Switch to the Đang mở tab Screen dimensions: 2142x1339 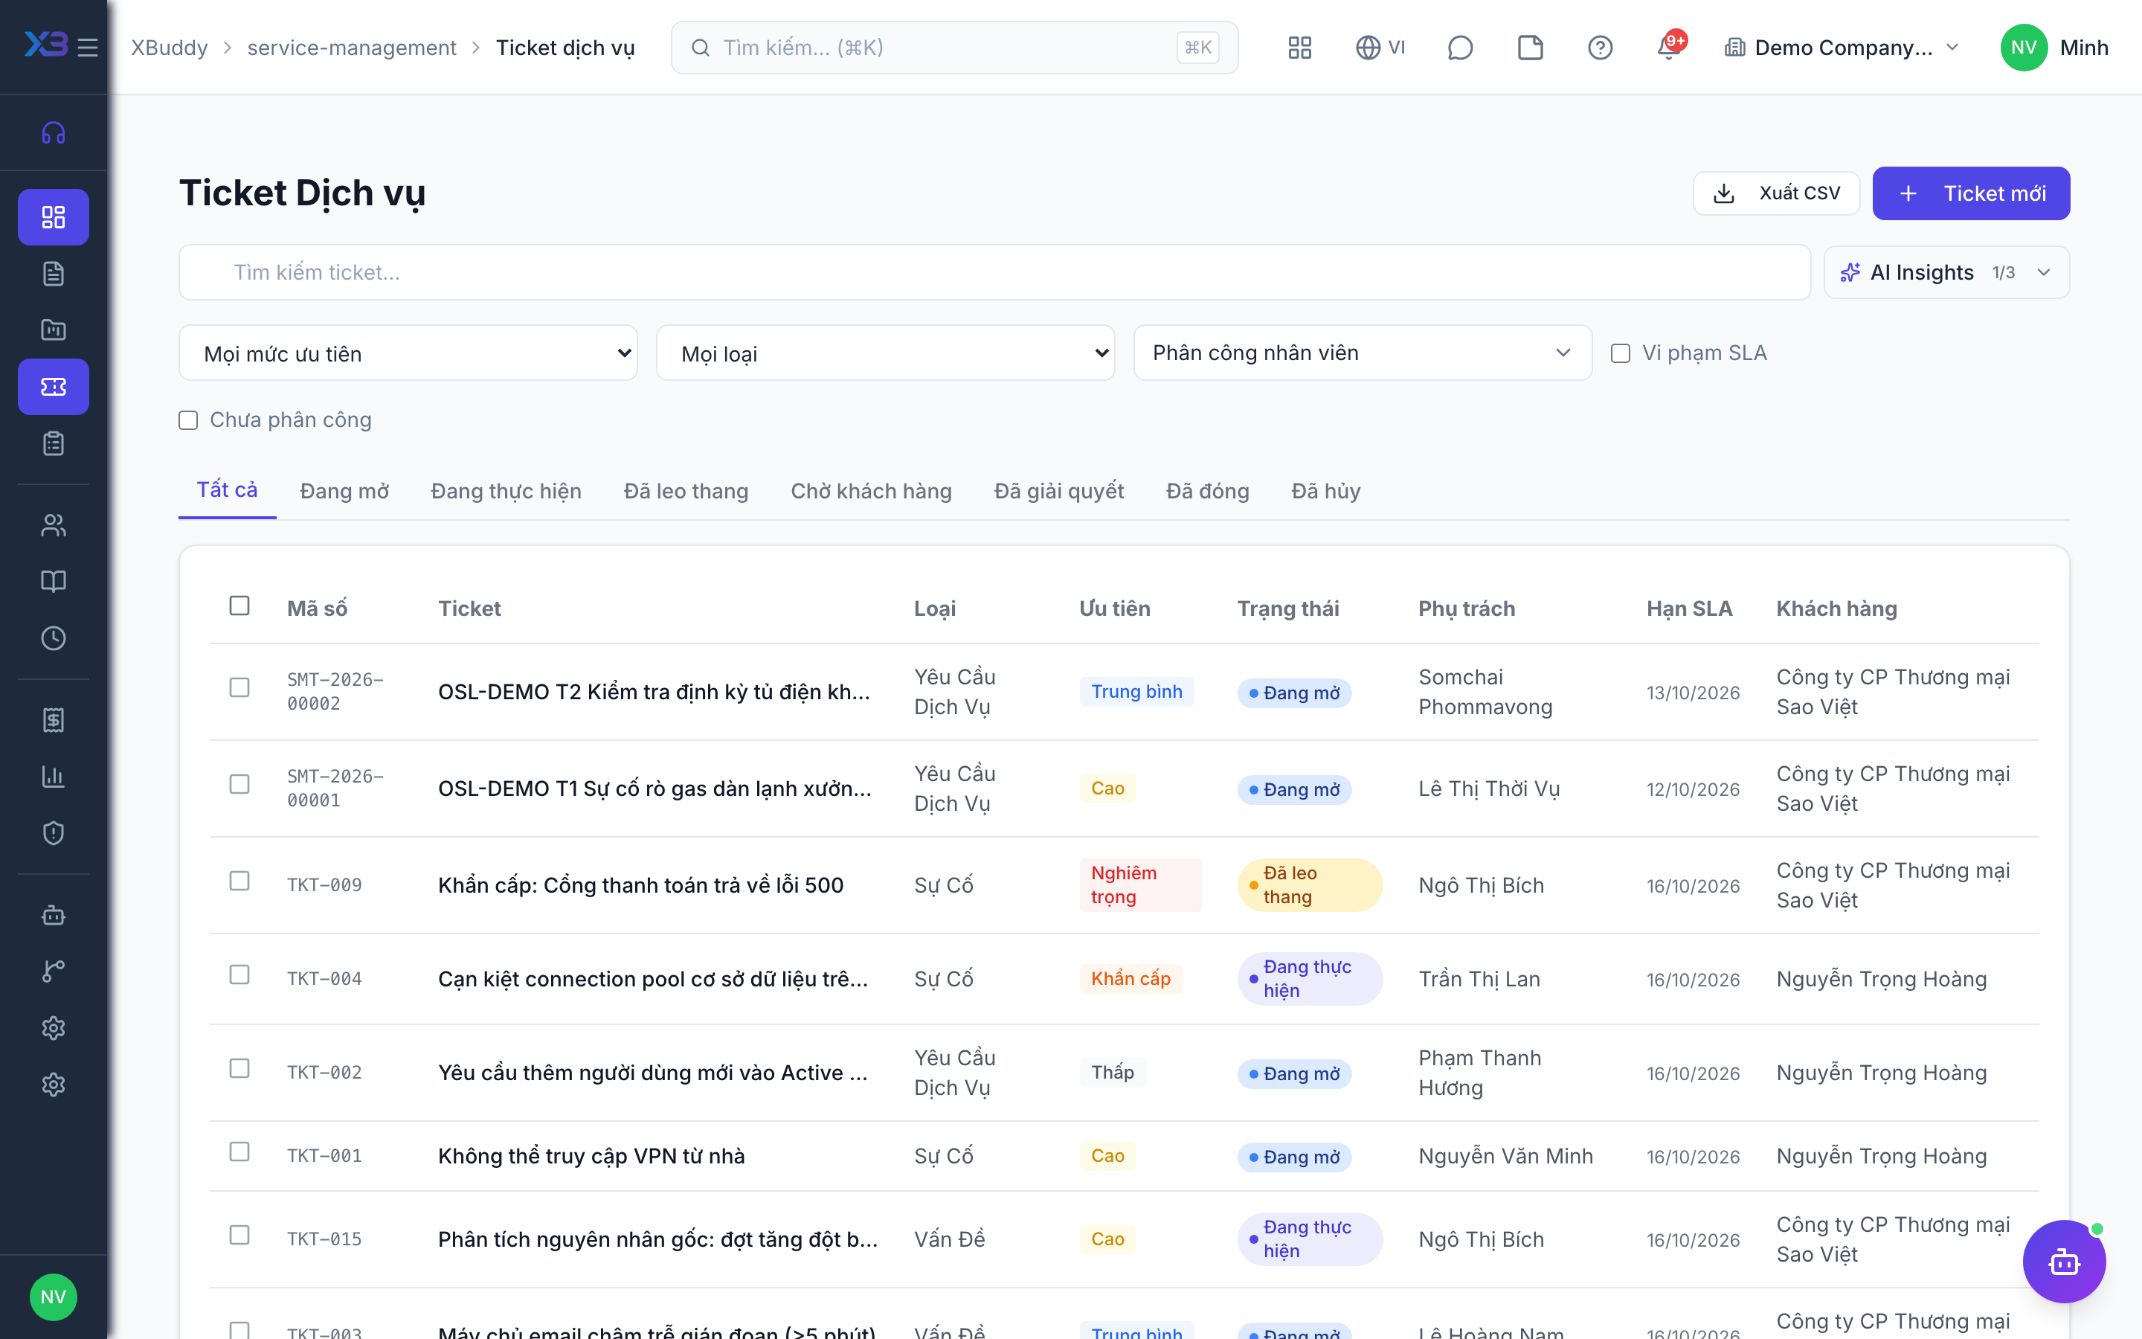(x=344, y=491)
